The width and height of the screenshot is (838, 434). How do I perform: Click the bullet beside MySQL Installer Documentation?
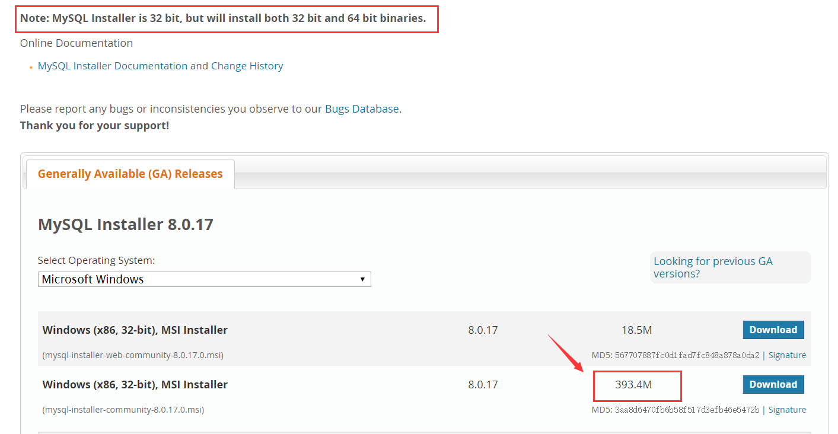[x=31, y=66]
